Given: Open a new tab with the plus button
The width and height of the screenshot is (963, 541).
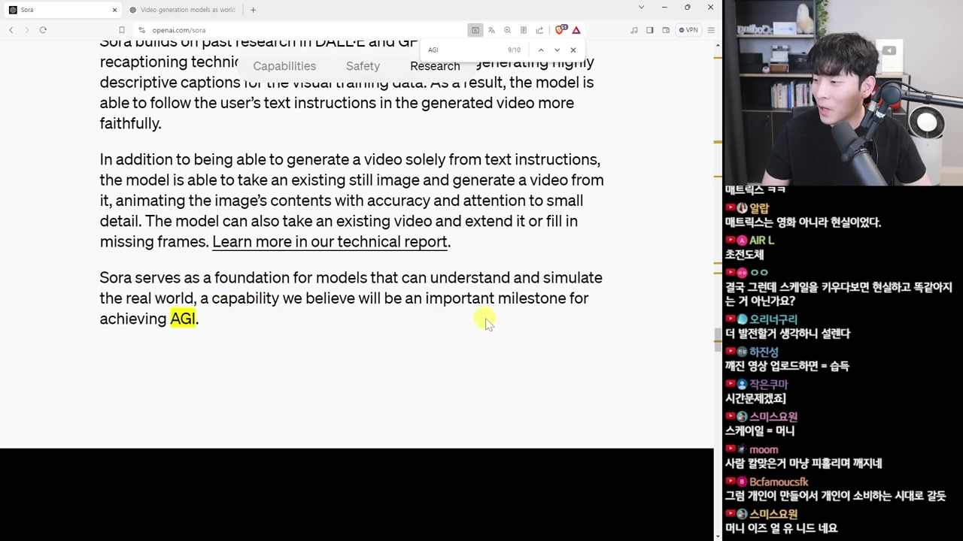Looking at the screenshot, I should [x=253, y=10].
